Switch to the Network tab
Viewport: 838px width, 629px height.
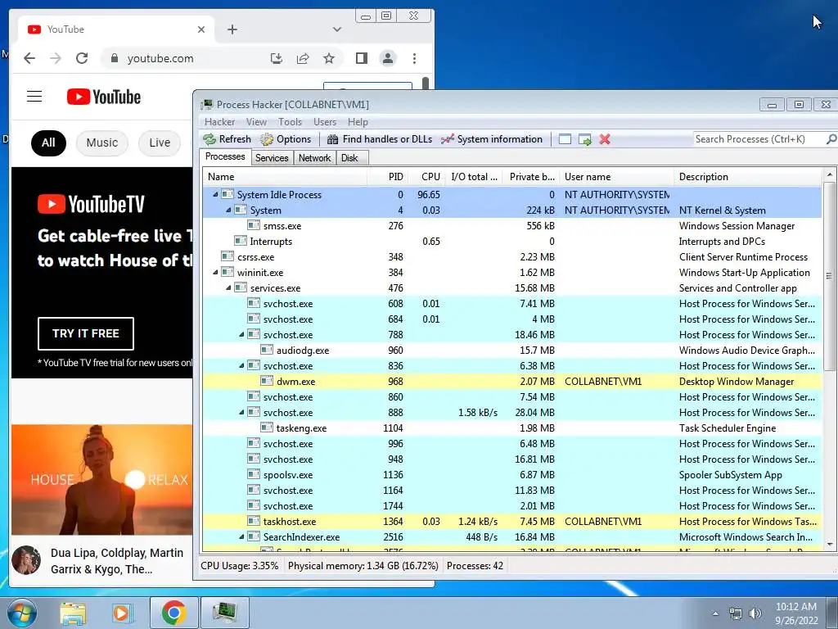coord(314,158)
